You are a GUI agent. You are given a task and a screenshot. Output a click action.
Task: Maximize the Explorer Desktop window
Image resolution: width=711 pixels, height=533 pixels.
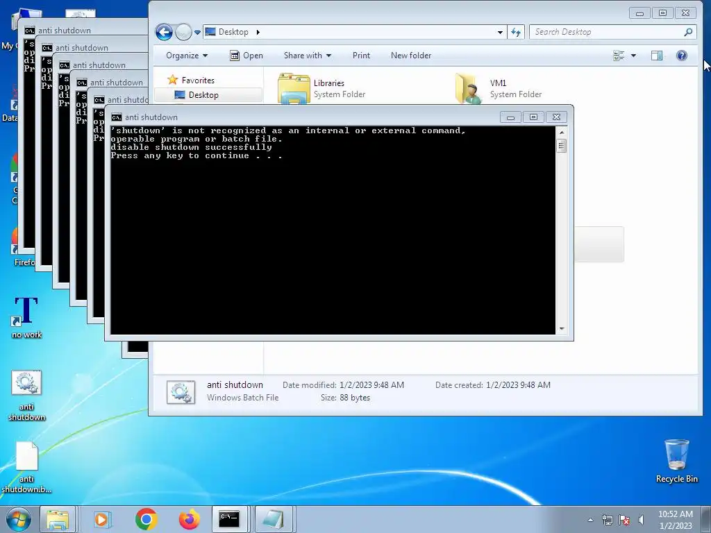662,13
